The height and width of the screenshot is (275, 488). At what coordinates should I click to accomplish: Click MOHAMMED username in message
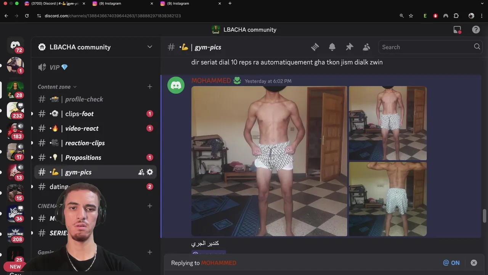(211, 81)
